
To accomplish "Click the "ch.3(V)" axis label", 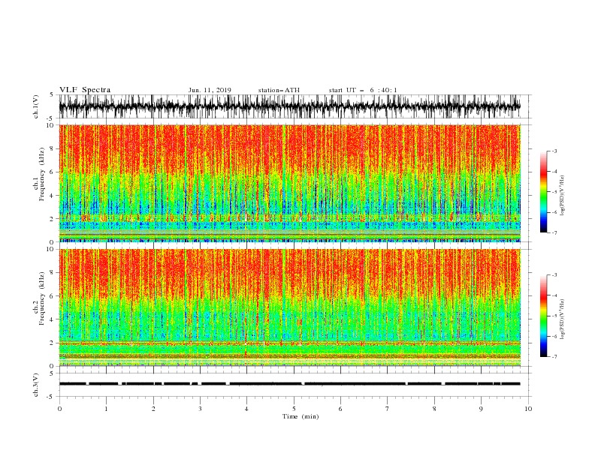I will pyautogui.click(x=36, y=385).
